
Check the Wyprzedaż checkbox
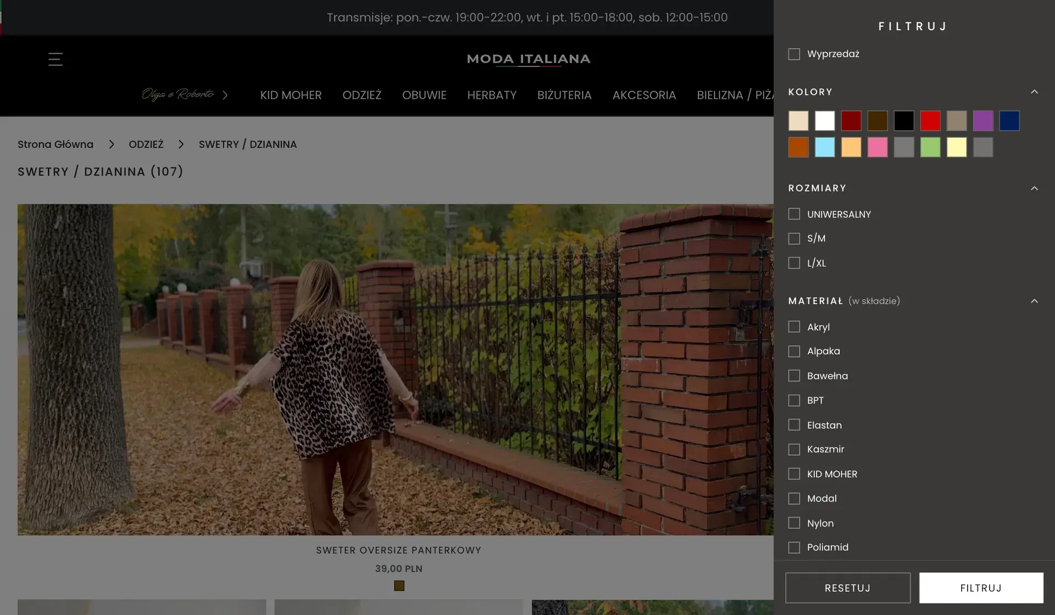tap(794, 54)
